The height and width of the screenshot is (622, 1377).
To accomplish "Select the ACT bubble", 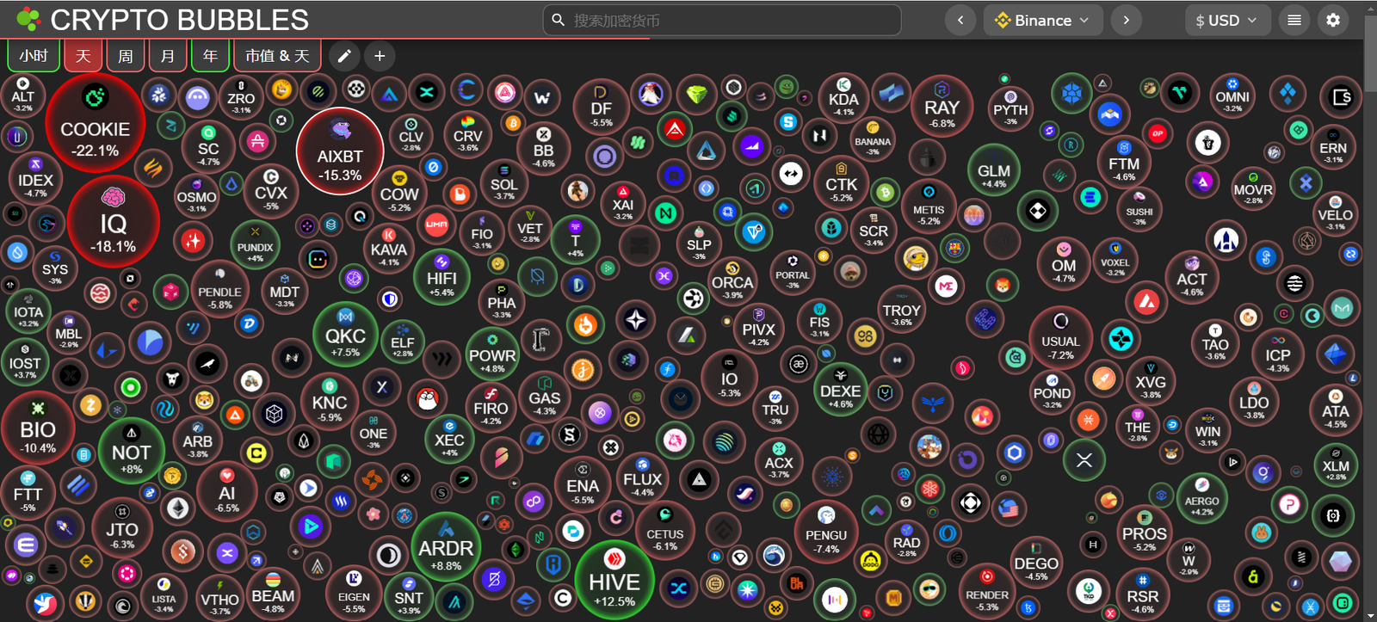I will [1192, 277].
